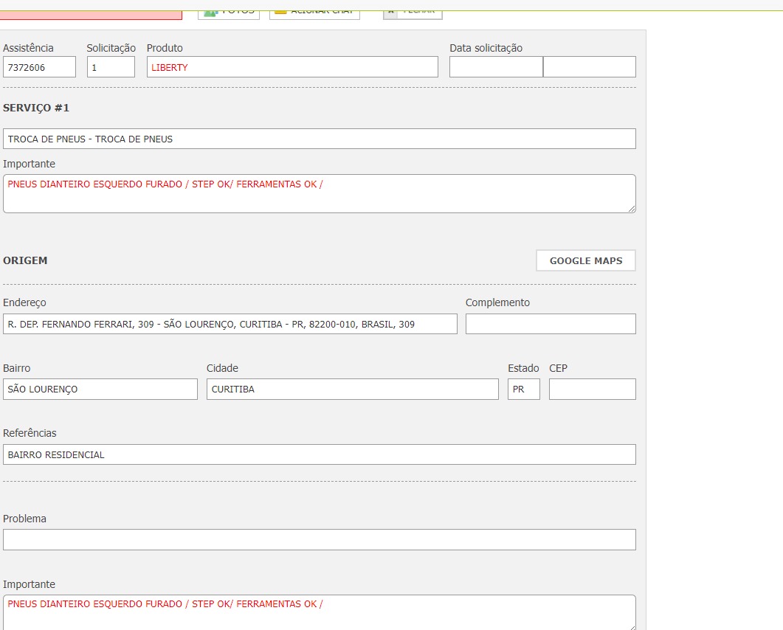This screenshot has width=783, height=630.
Task: Click the Cidade field showing Curitiba
Action: (x=352, y=390)
